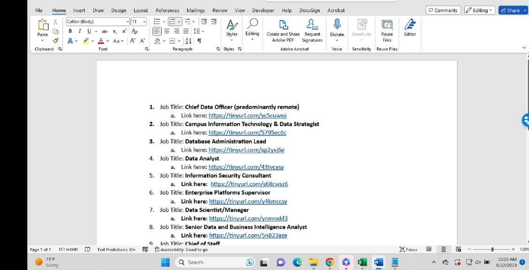
Task: Start Dictate with the microphone icon
Action: click(x=337, y=28)
